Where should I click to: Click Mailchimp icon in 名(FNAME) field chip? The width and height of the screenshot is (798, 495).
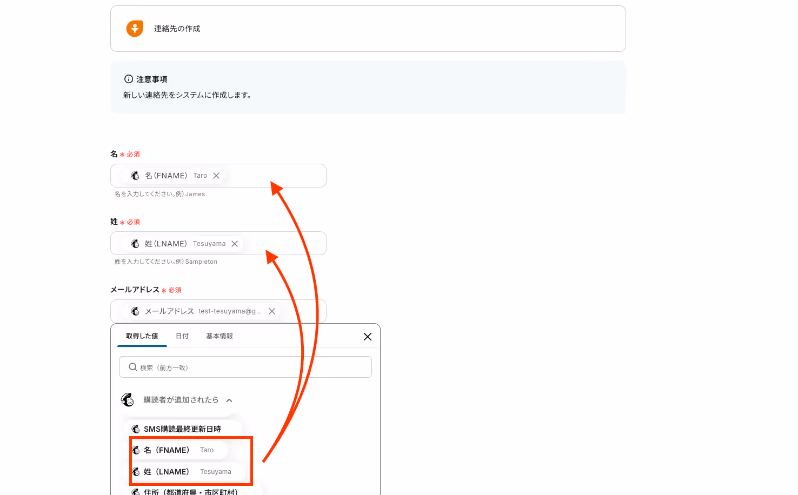[x=135, y=176]
